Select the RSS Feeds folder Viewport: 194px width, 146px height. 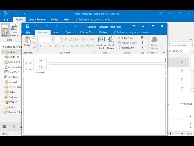pos(12,102)
